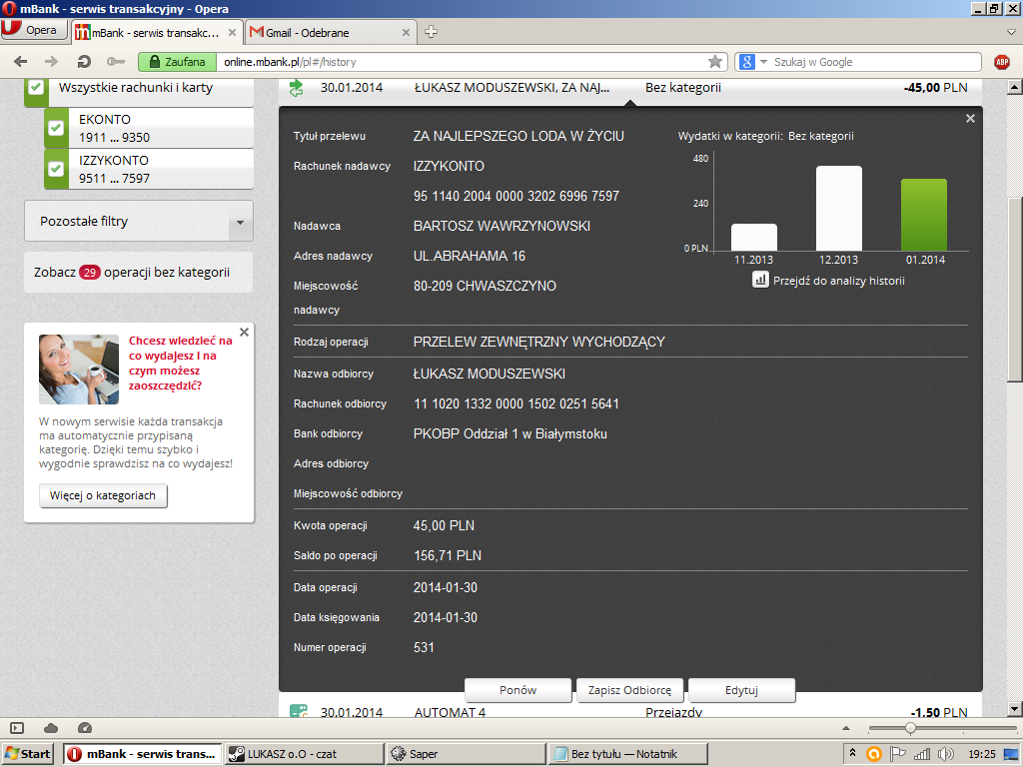The width and height of the screenshot is (1023, 767).
Task: Close the mBank browser tab
Action: coord(232,33)
